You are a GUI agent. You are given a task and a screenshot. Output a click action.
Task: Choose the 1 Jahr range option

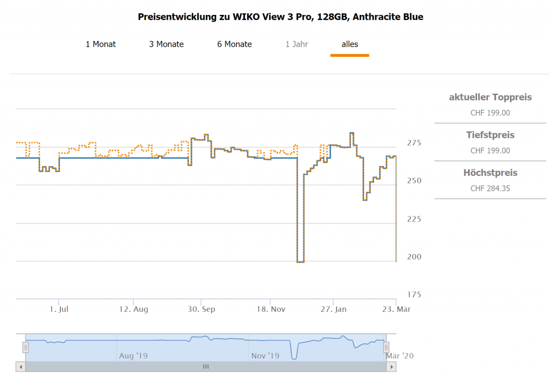pos(296,44)
